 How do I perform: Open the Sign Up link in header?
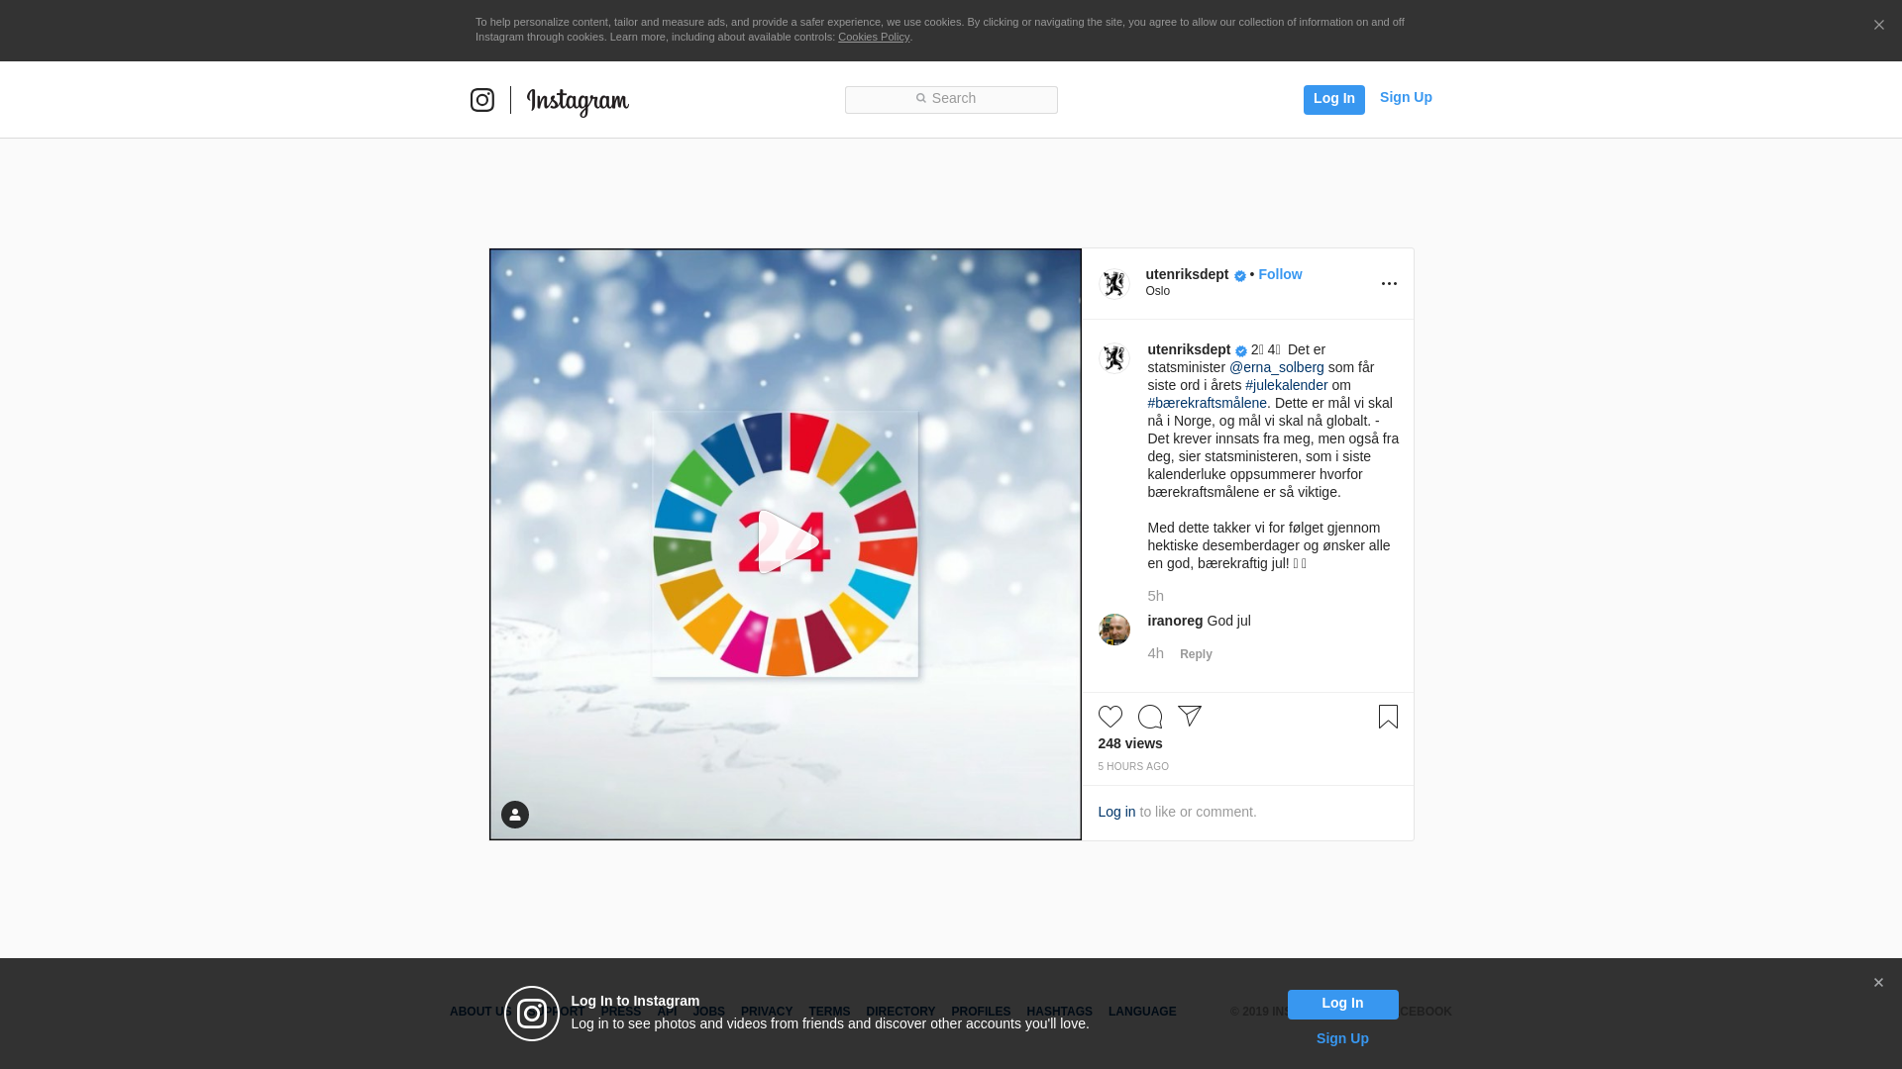1406,97
